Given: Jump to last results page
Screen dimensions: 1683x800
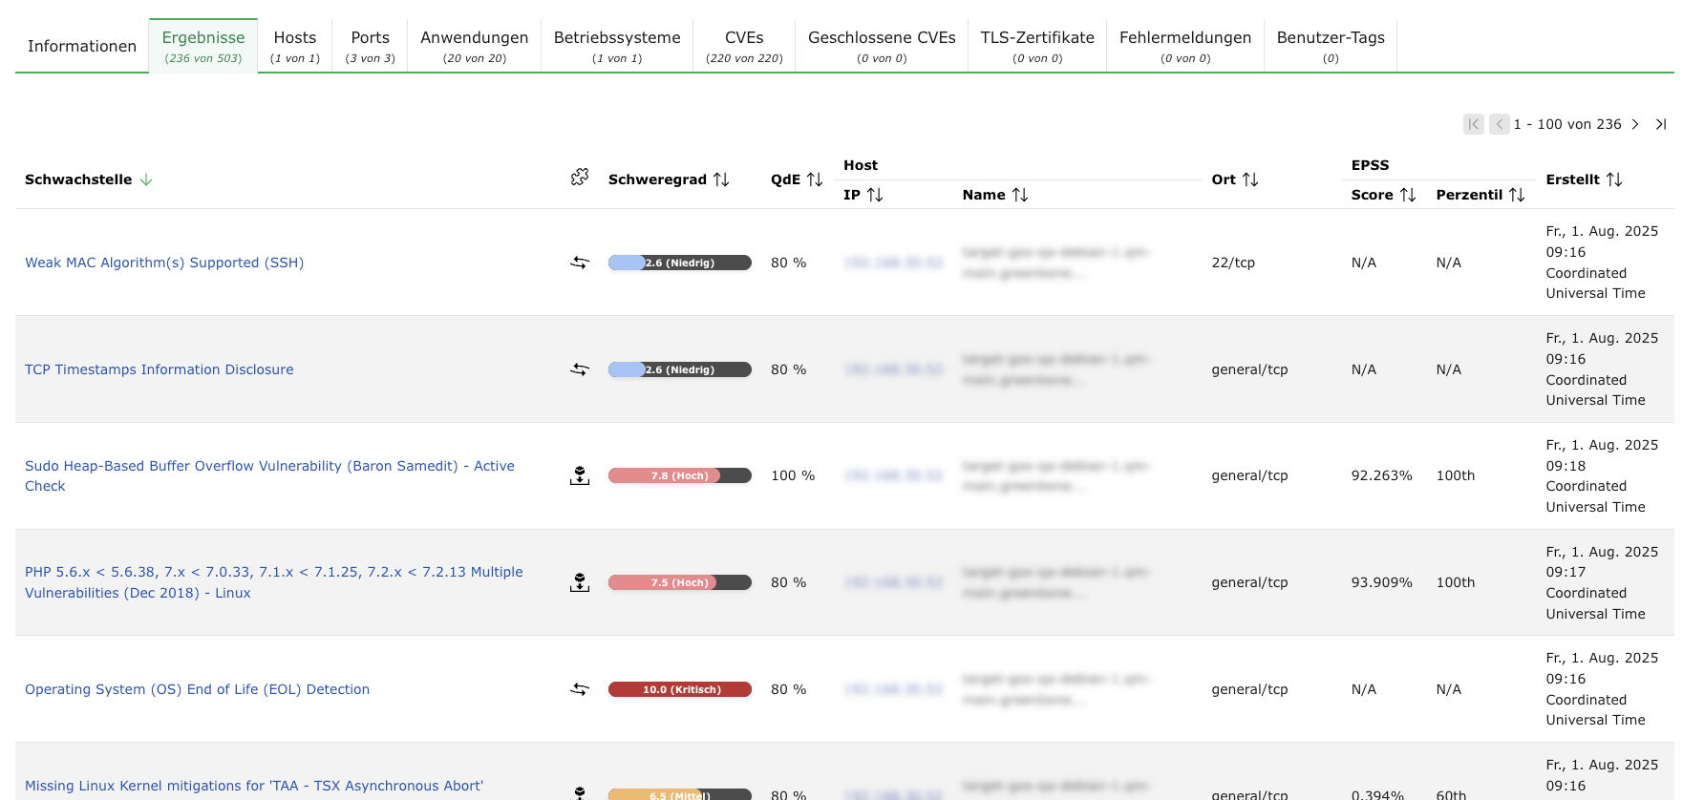Looking at the screenshot, I should coord(1661,124).
